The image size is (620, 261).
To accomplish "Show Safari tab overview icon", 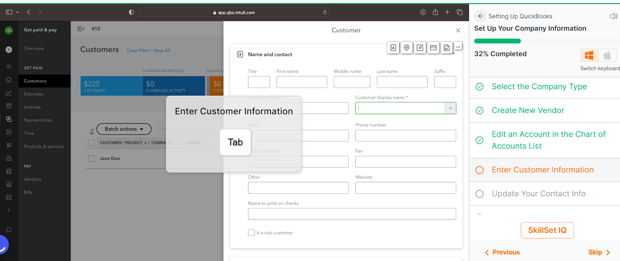I will point(460,12).
